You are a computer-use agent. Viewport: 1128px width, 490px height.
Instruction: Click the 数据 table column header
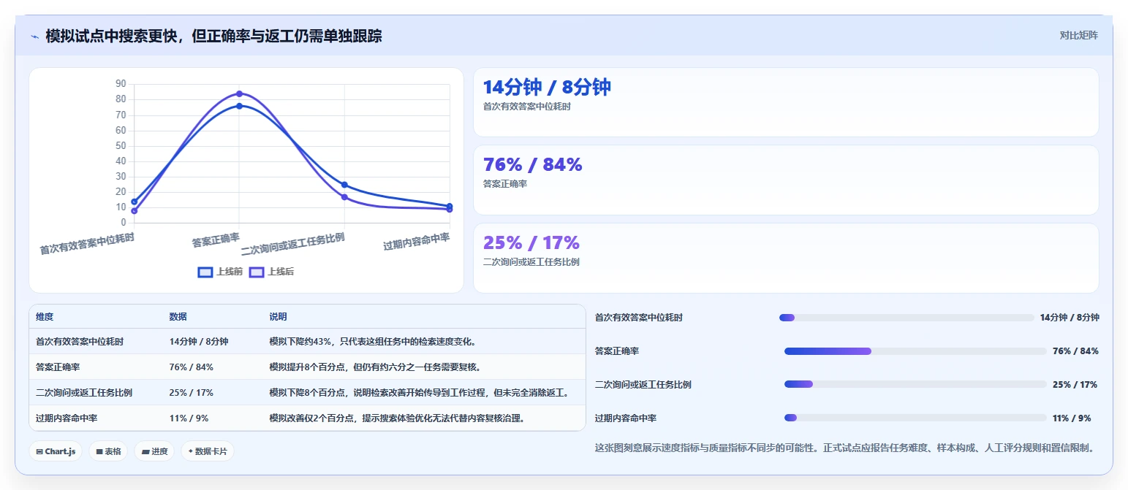tap(178, 317)
